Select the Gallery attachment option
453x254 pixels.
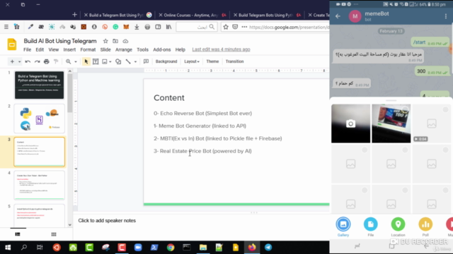[x=343, y=227]
